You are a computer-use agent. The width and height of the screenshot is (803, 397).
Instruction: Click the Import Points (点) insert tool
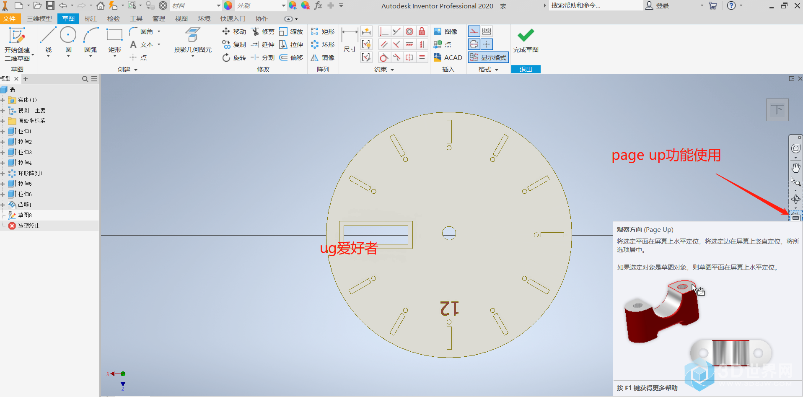442,44
